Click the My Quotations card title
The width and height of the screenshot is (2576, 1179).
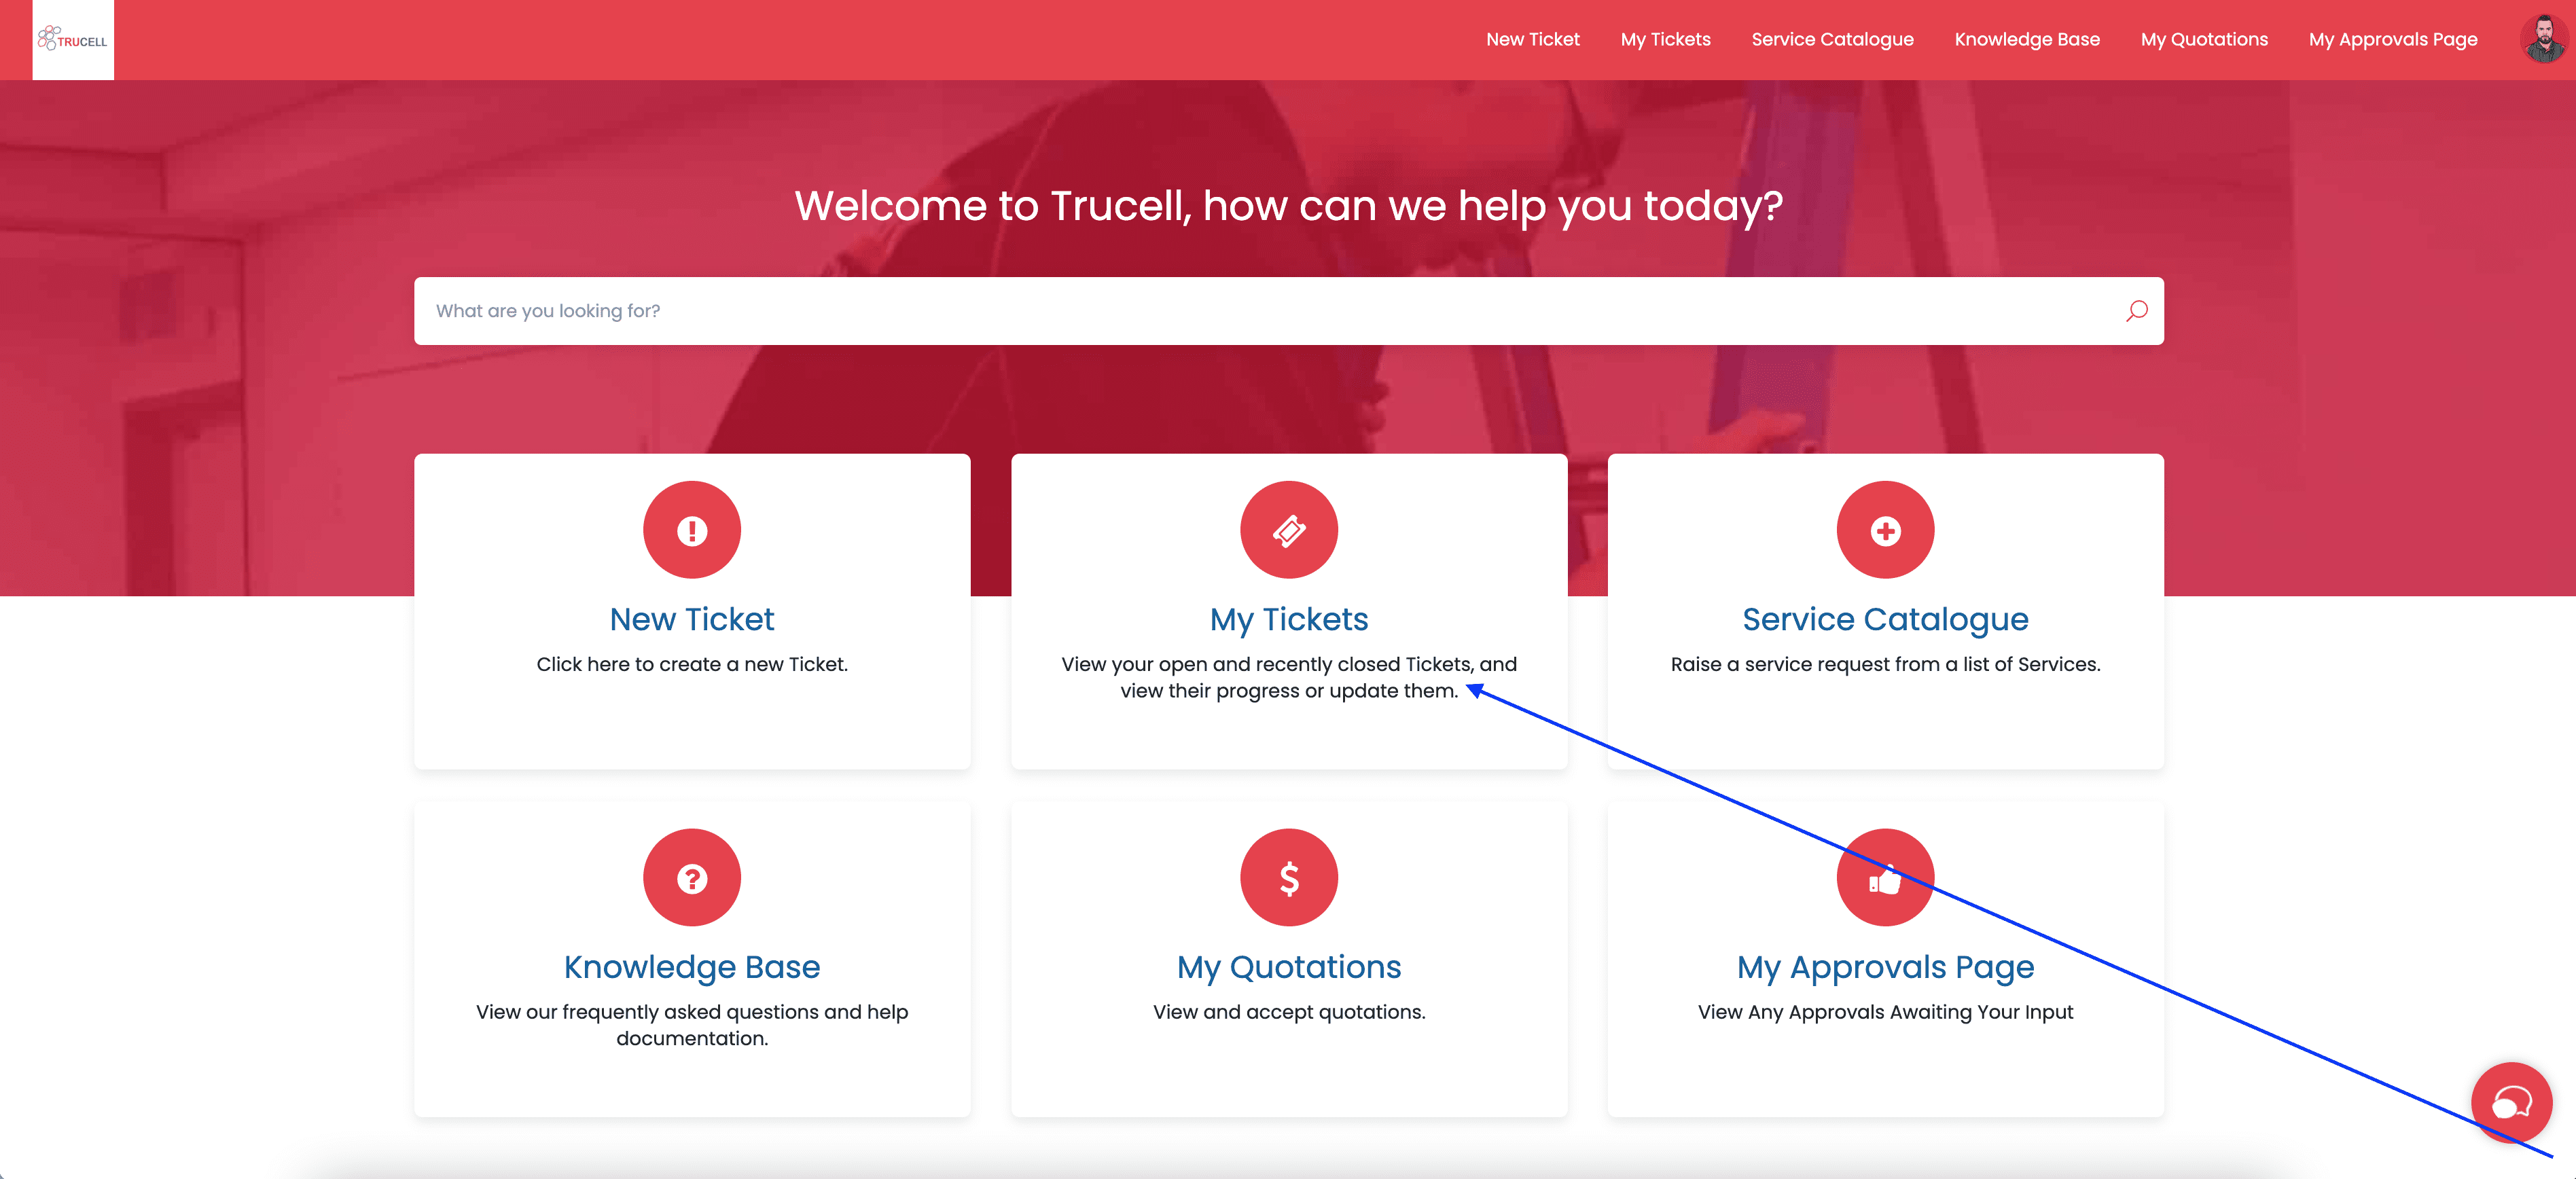pyautogui.click(x=1288, y=967)
